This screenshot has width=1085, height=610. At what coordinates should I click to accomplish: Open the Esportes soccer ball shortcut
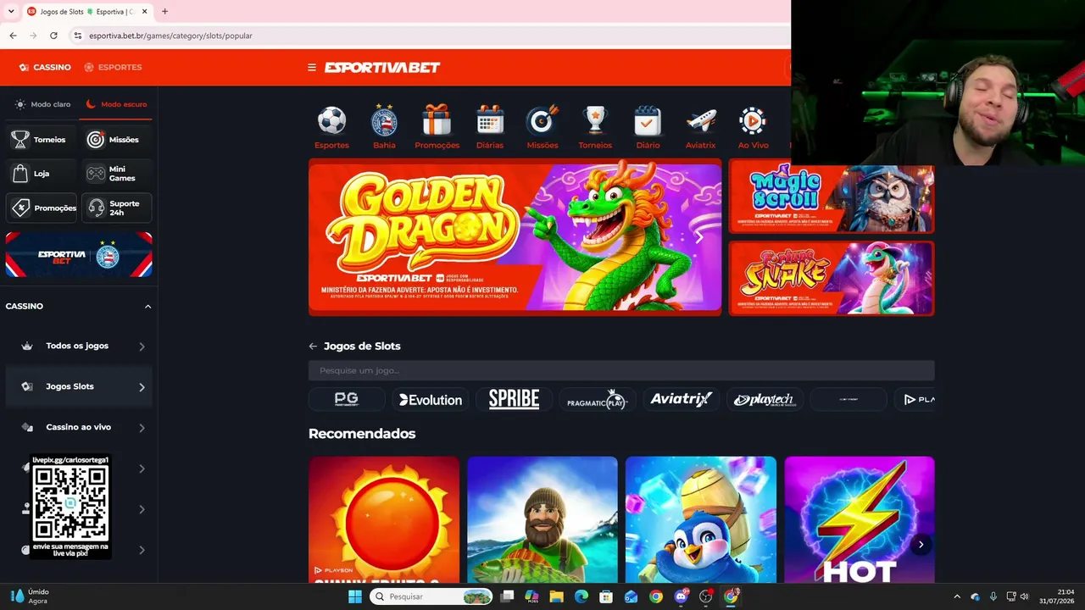(x=331, y=127)
